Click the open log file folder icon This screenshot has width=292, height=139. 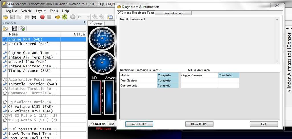tap(5, 17)
